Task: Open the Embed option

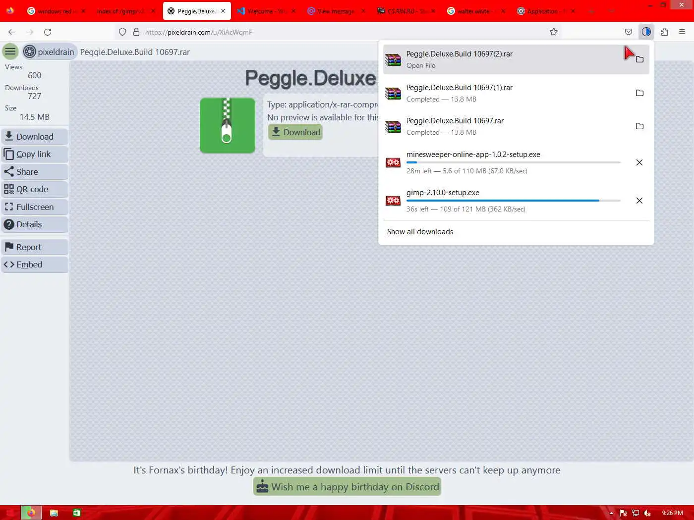Action: tap(35, 264)
